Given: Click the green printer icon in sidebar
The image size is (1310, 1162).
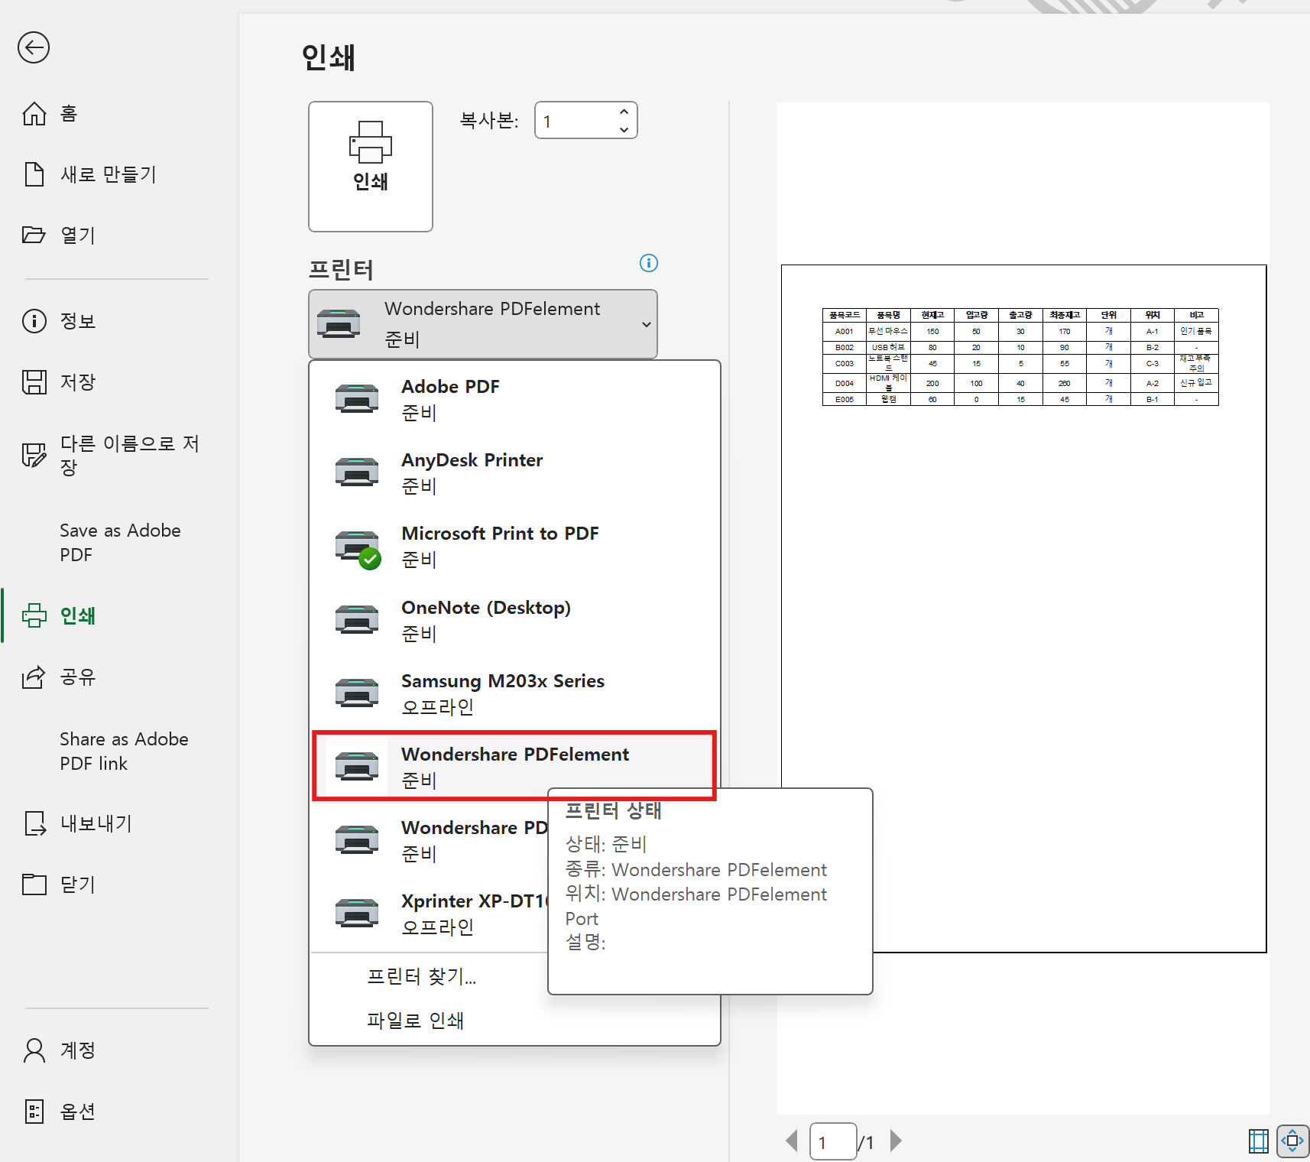Looking at the screenshot, I should tap(34, 615).
